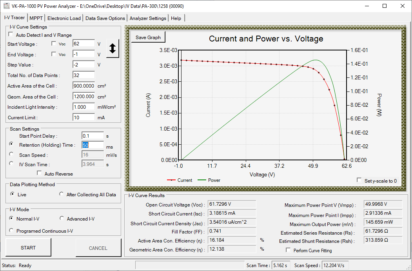Click the Start Point Delay field
This screenshot has height=271, width=412.
[93, 136]
